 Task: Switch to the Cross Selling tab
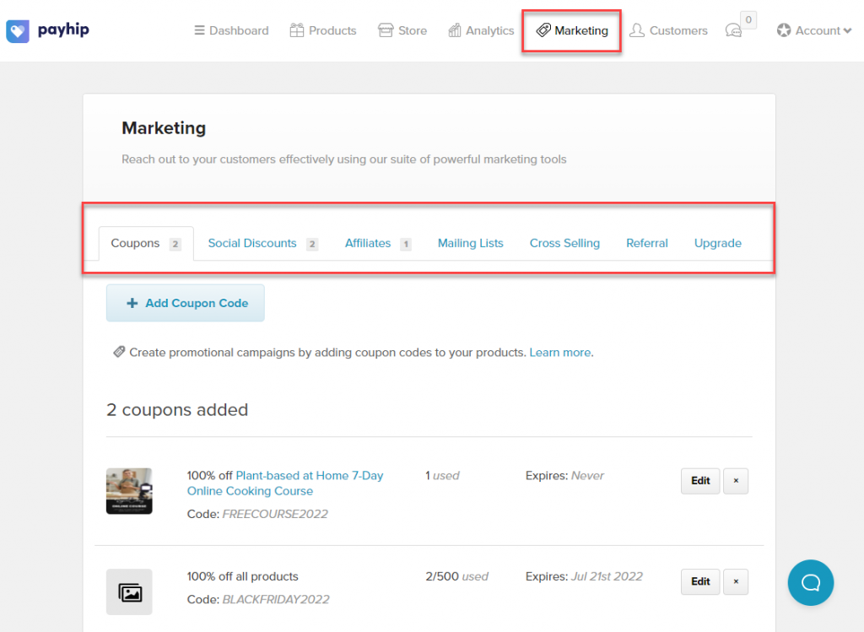(564, 243)
